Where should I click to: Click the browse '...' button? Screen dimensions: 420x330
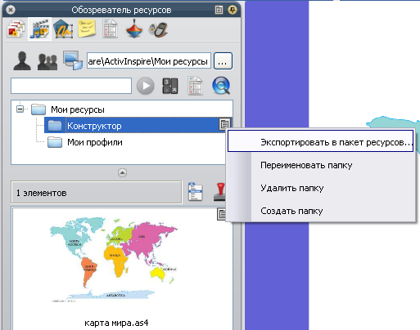pos(223,61)
